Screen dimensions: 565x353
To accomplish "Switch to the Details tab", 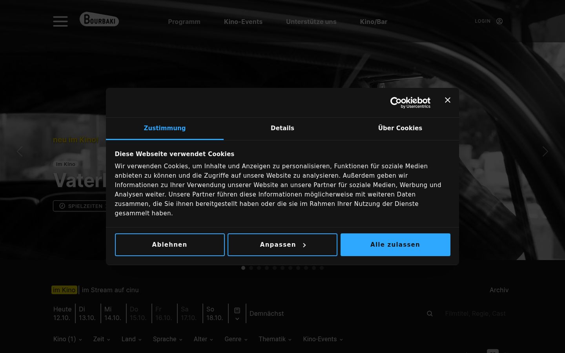I will tap(282, 128).
